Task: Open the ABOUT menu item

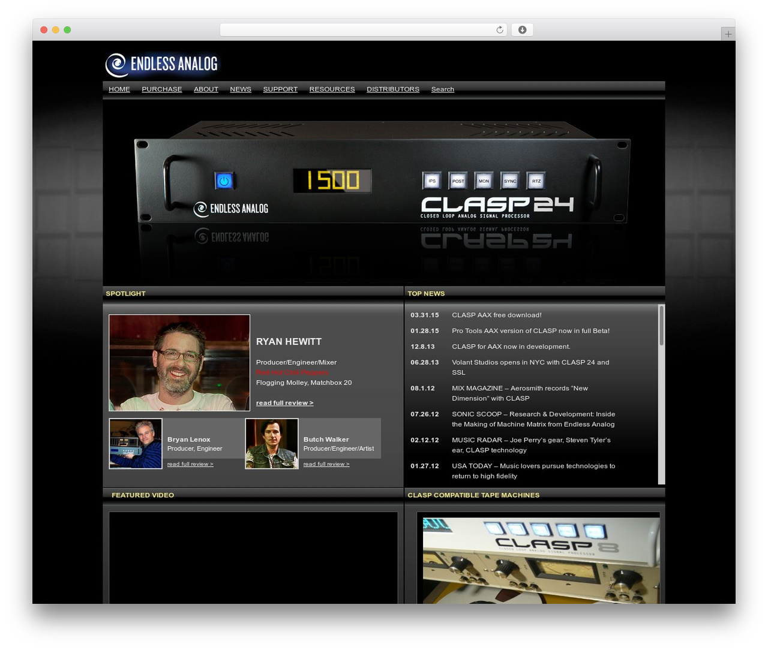Action: click(x=206, y=89)
